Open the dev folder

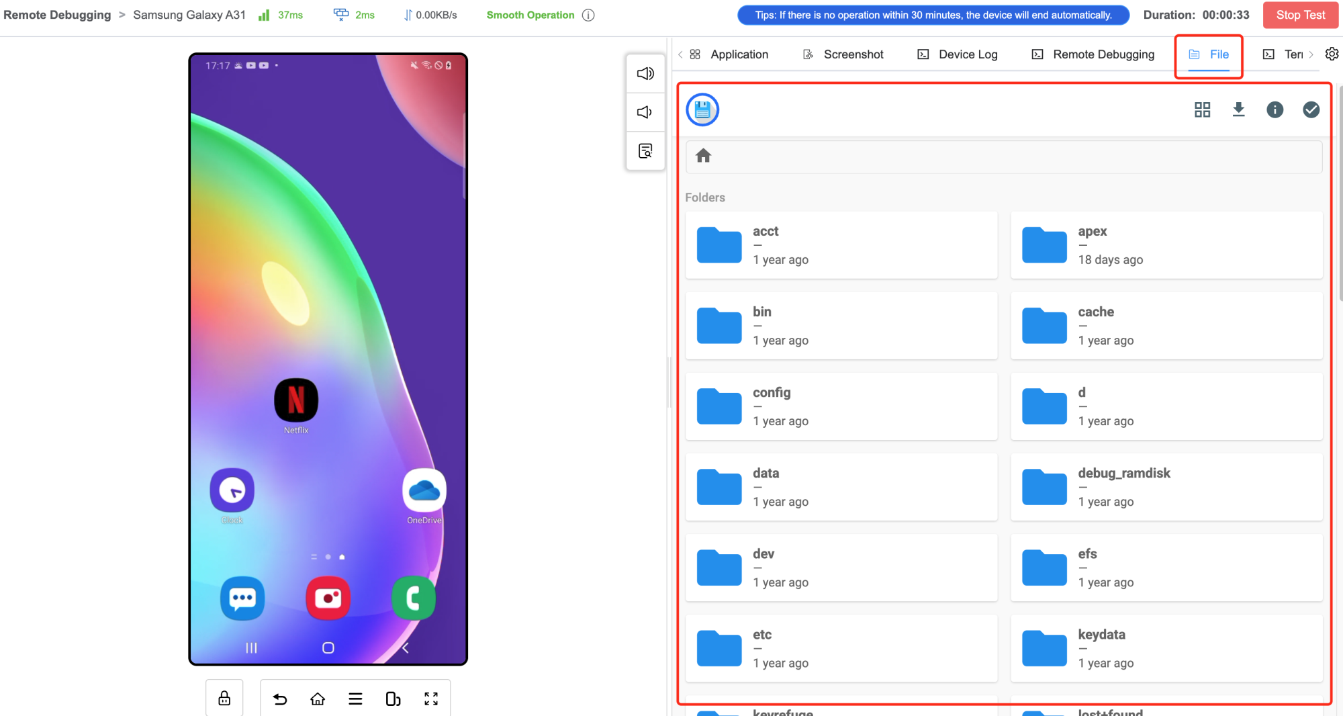pyautogui.click(x=841, y=568)
